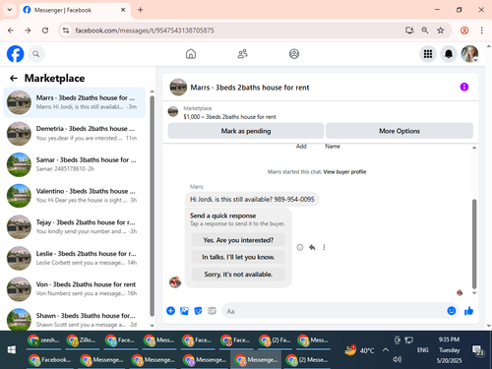Click the browser back arrow
Screen dimensions: 492x369
11,31
